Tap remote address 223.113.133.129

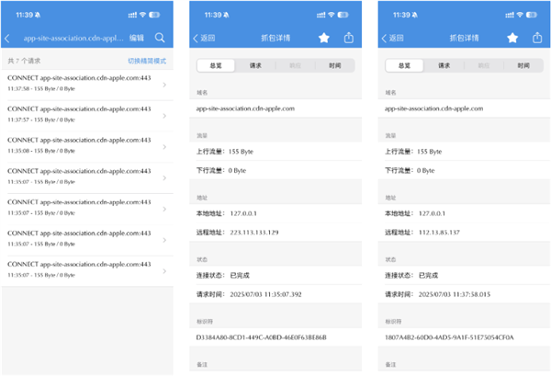pyautogui.click(x=254, y=233)
